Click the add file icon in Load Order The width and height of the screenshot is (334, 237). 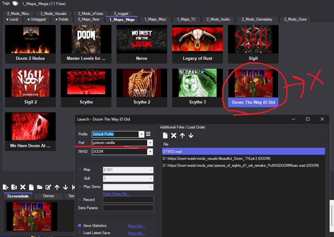165,135
